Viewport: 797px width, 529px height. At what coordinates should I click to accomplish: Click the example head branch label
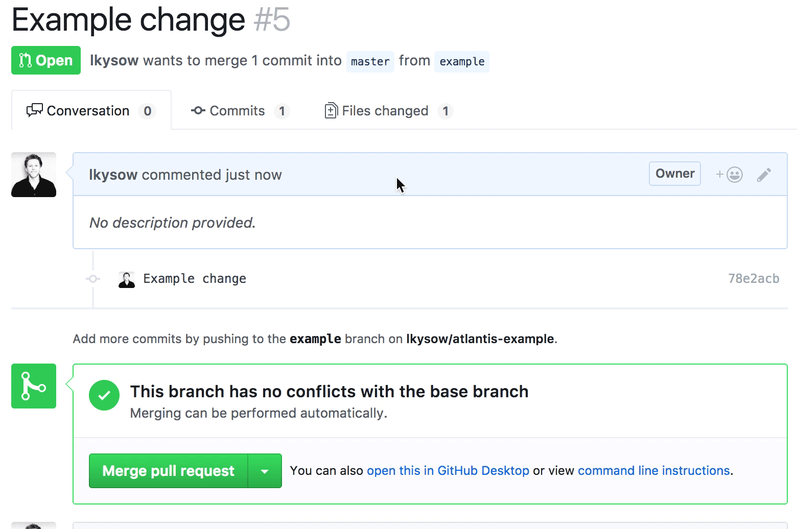[x=462, y=61]
